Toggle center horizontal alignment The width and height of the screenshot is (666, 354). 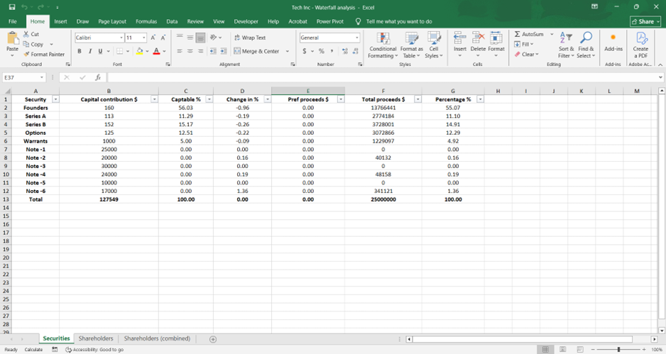tap(190, 51)
